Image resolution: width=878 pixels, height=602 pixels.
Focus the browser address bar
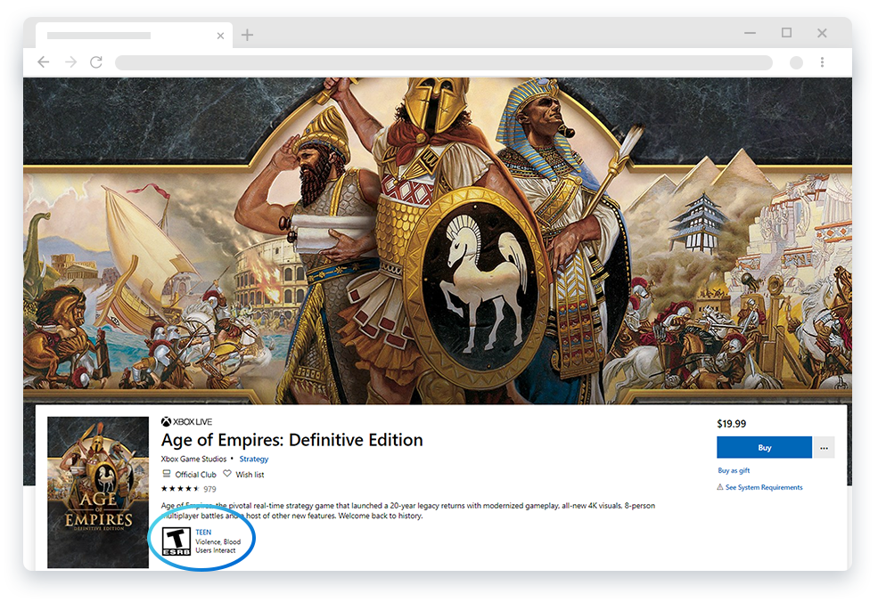tap(444, 62)
